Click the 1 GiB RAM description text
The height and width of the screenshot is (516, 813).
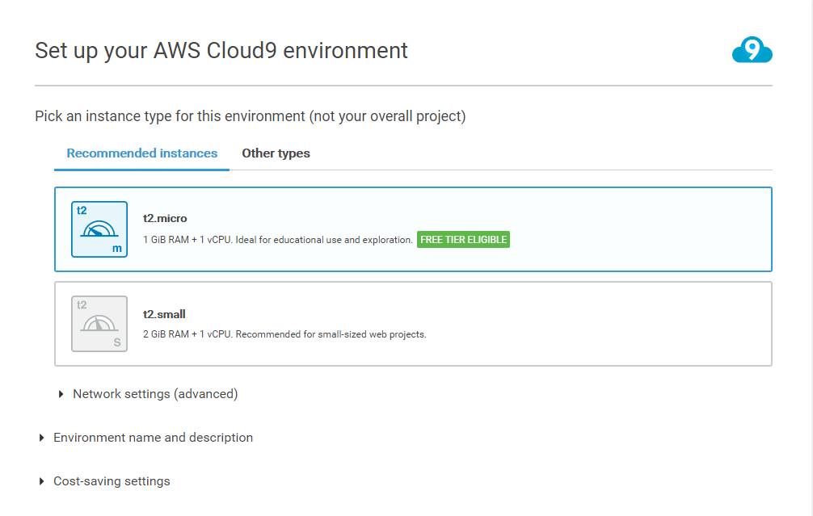pos(277,240)
